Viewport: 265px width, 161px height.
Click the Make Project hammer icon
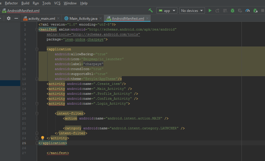click(150, 10)
